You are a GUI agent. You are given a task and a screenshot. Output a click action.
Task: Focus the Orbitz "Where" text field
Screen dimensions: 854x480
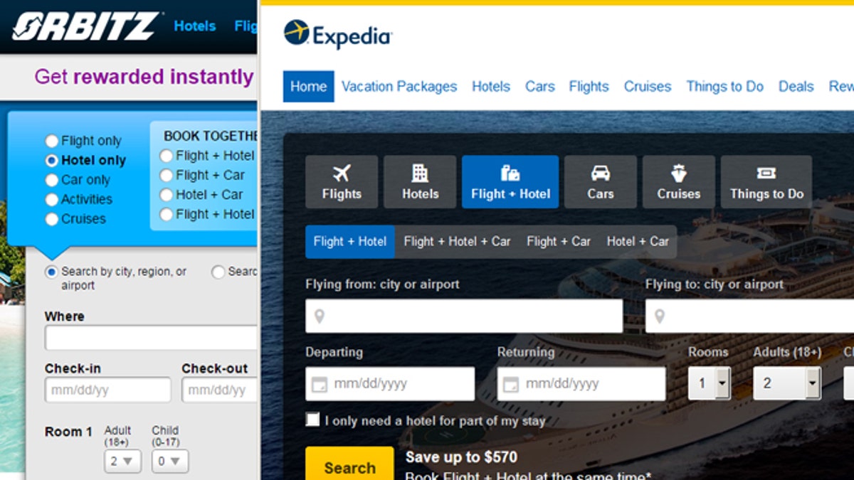(151, 338)
